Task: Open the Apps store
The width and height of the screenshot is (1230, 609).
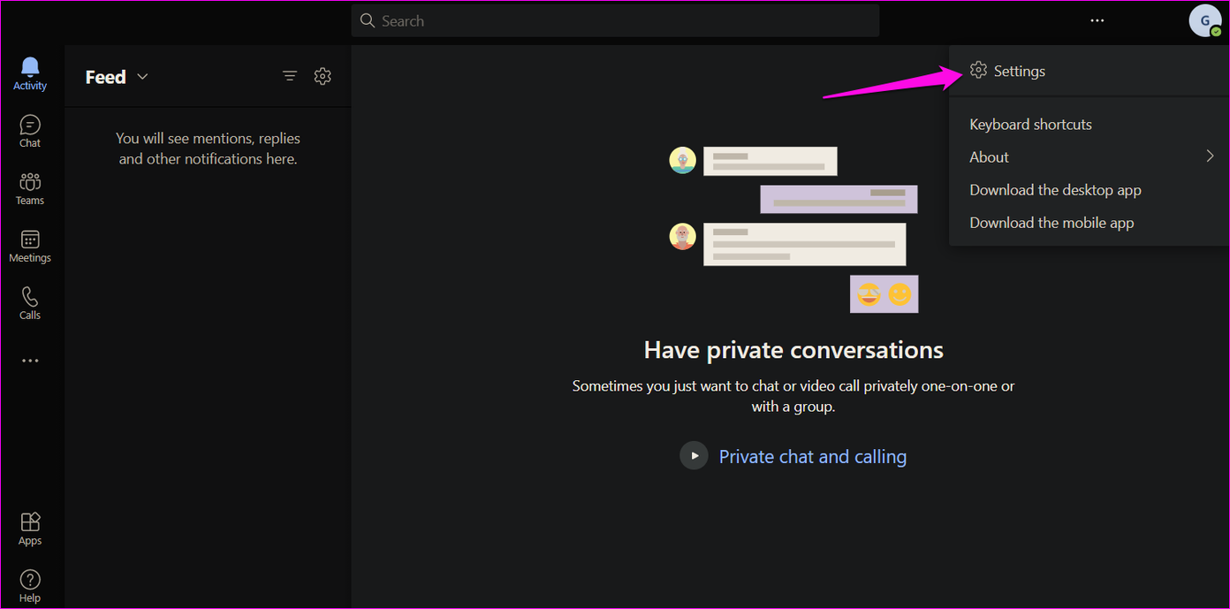Action: click(x=30, y=529)
